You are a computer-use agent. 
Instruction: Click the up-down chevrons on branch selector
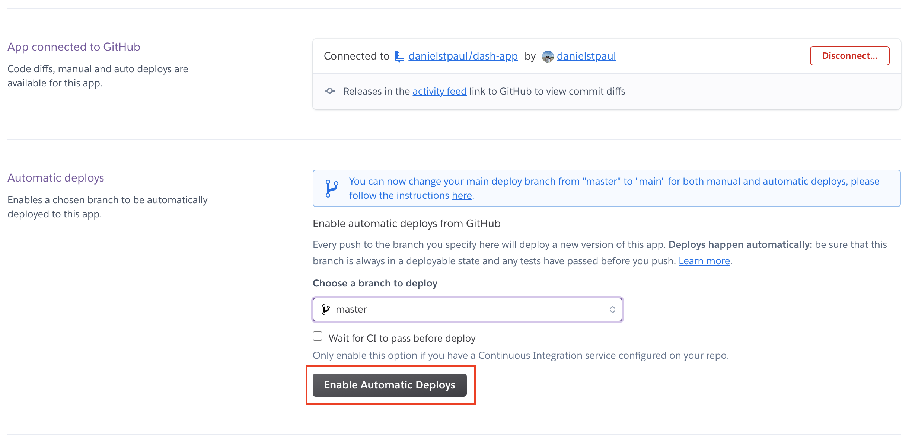[612, 310]
